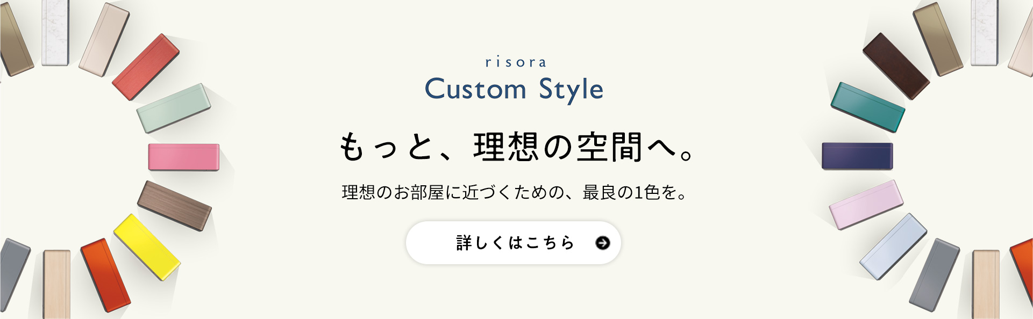Click the Custom Style heading
The image size is (1033, 319).
[514, 89]
